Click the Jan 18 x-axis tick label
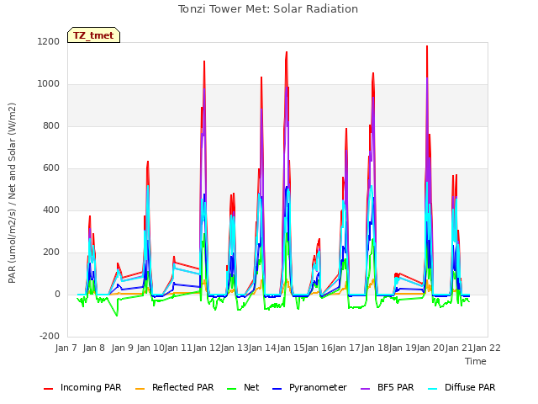538x404 pixels. (374, 348)
